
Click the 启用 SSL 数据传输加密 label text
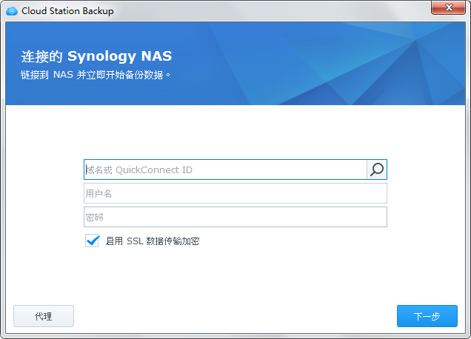coord(153,241)
